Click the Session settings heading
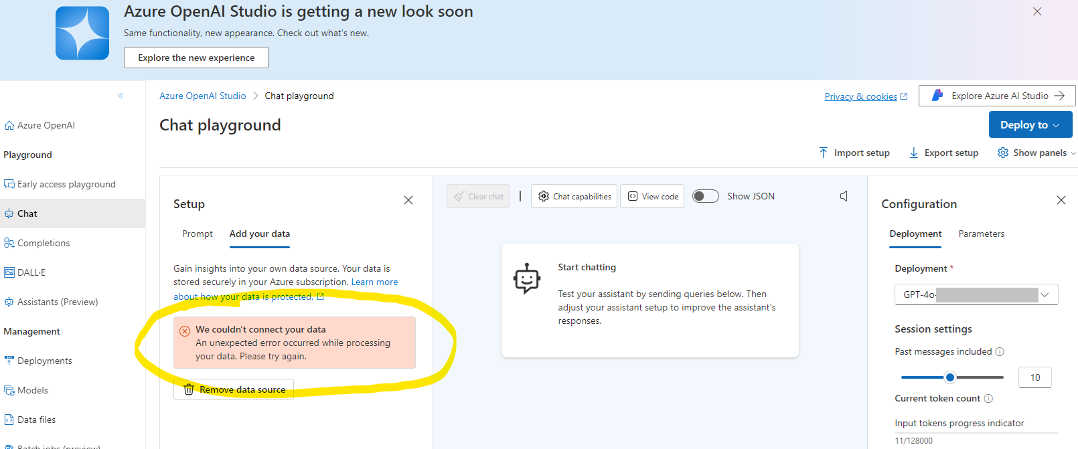Screen dimensions: 1078x449 (933, 329)
